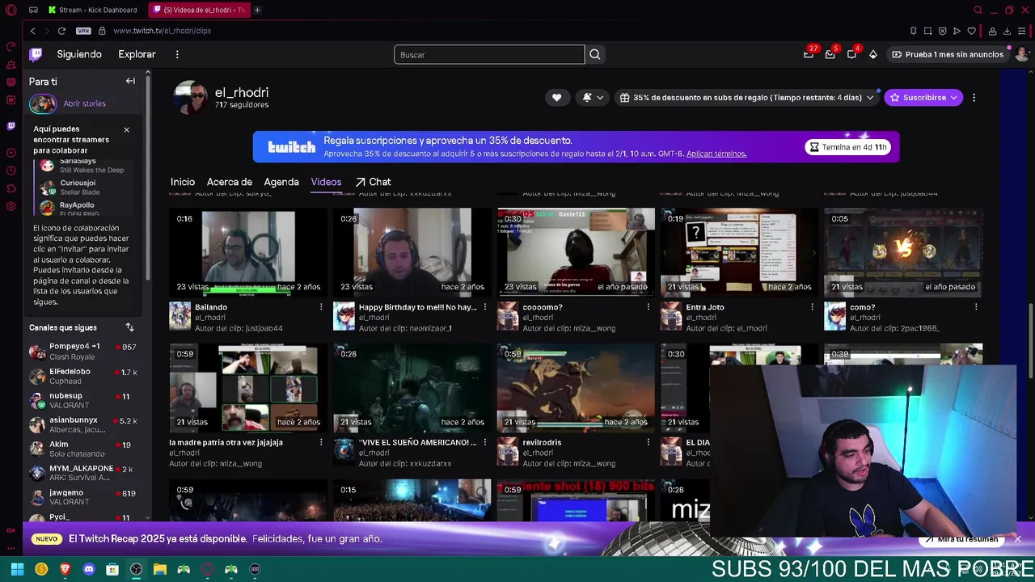
Task: Focus the Buscar search field
Action: 489,54
